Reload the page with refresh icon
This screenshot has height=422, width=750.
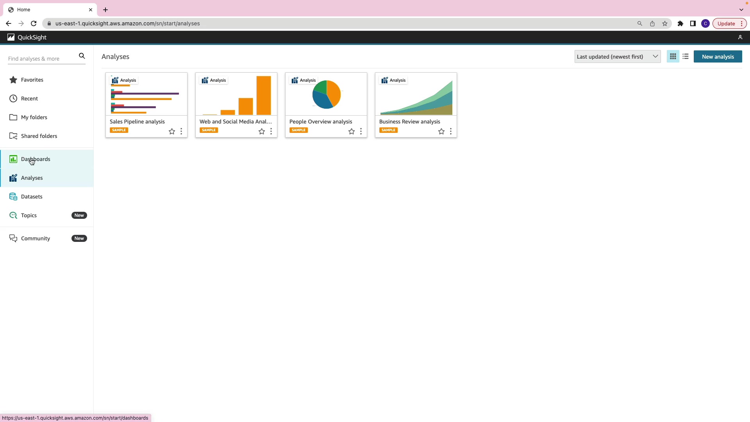click(x=34, y=23)
